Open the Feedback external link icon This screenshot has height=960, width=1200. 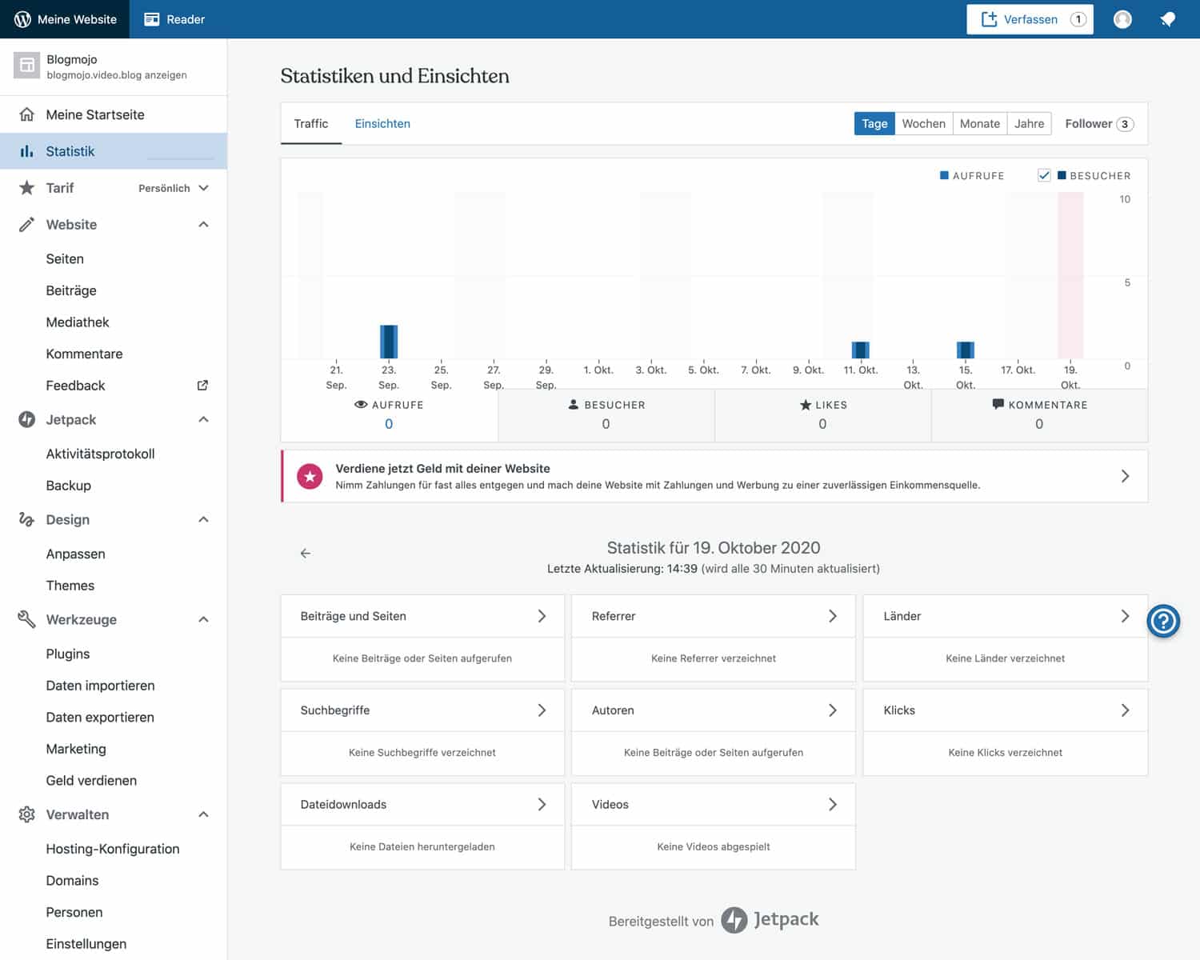[202, 386]
